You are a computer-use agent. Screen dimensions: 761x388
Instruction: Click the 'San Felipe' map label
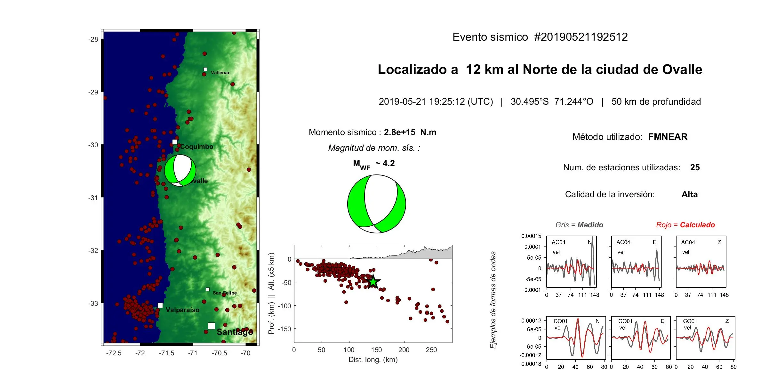click(225, 293)
